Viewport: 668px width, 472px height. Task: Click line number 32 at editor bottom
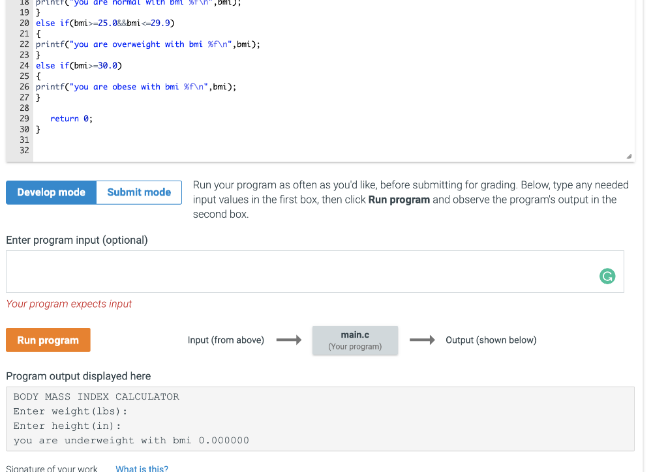[x=24, y=151]
